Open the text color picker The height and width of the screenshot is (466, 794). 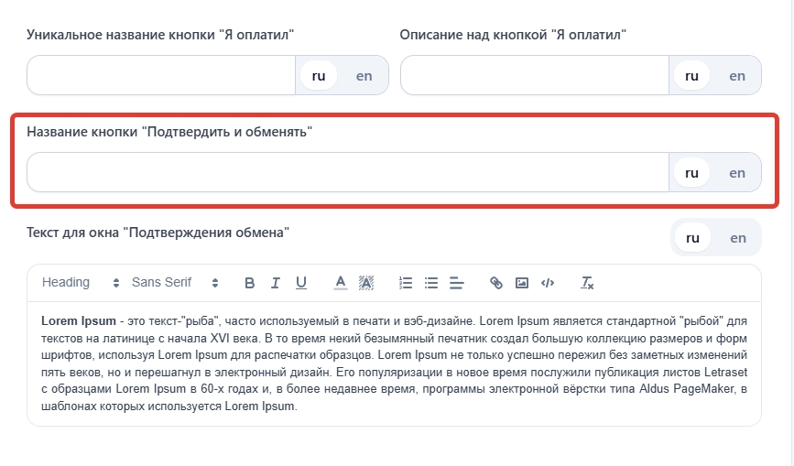[x=340, y=283]
